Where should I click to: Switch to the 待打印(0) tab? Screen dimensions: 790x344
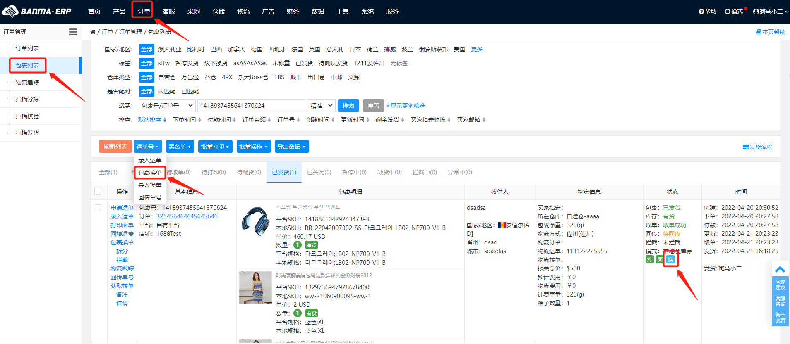coord(214,172)
